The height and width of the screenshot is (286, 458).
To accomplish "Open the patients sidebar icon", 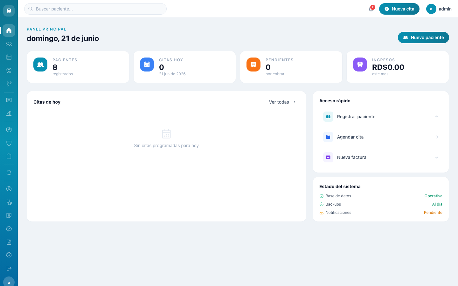I will click(9, 44).
